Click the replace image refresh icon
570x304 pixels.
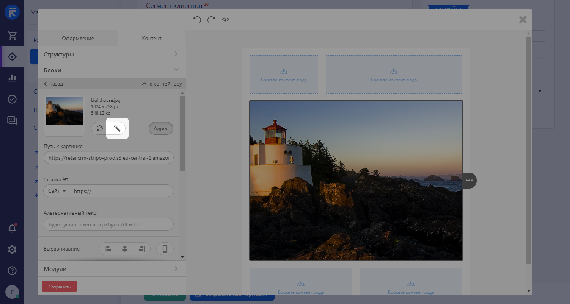[99, 128]
